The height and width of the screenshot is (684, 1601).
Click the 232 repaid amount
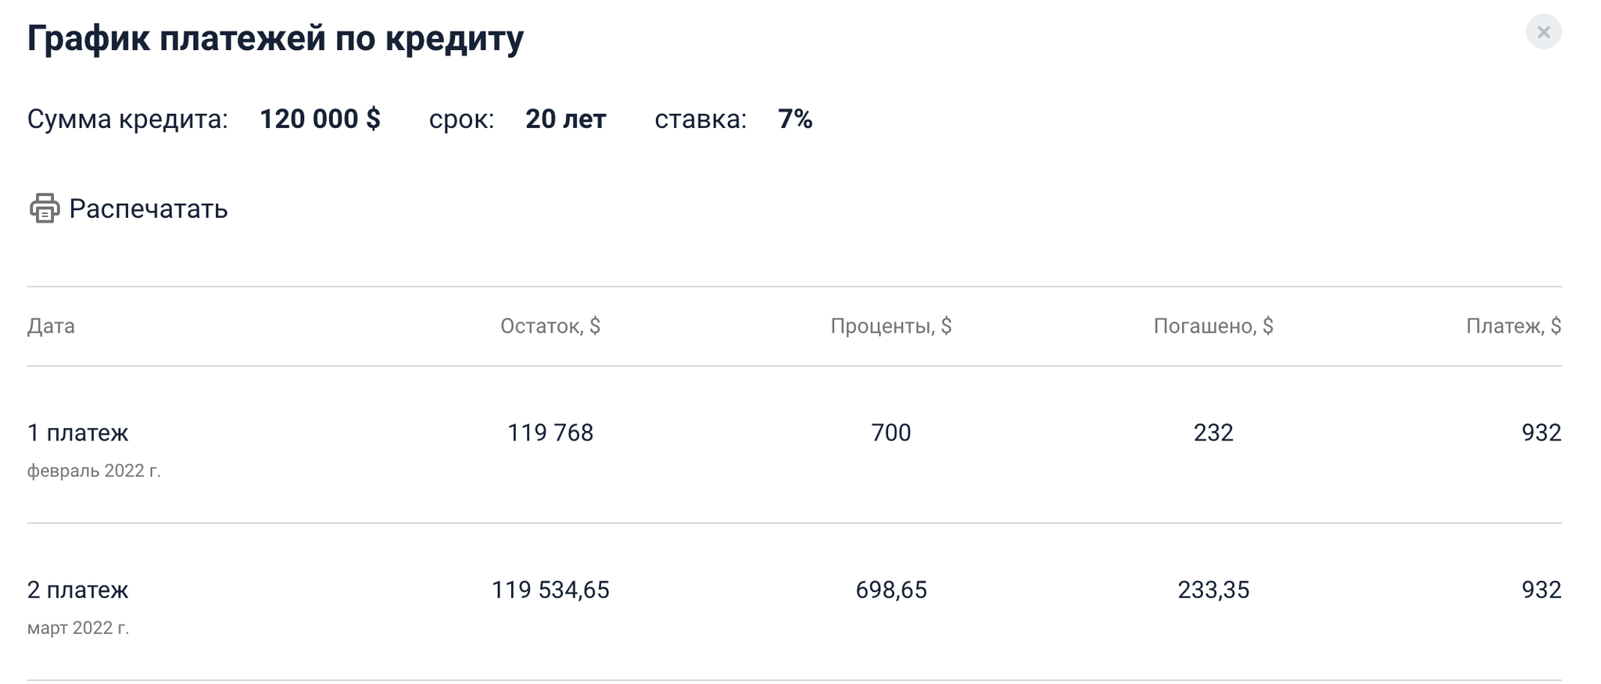point(1213,433)
